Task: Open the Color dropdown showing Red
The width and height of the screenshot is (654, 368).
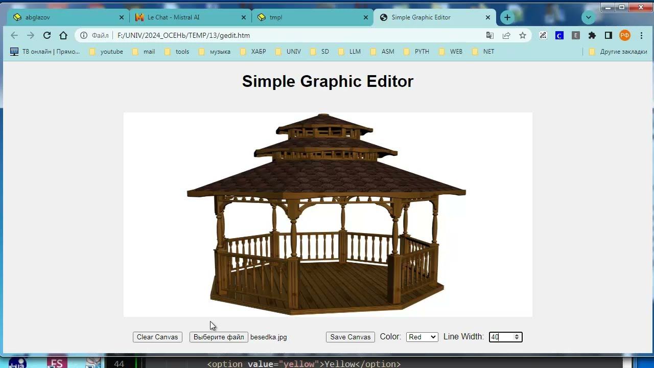Action: pos(422,337)
